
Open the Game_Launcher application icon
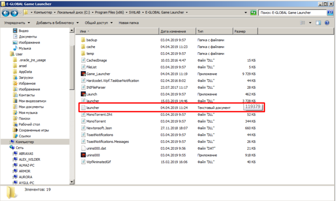click(x=84, y=74)
